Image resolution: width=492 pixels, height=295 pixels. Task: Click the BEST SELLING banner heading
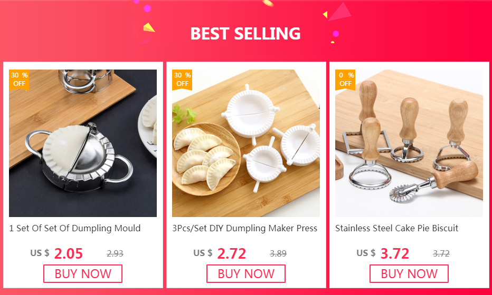point(245,33)
